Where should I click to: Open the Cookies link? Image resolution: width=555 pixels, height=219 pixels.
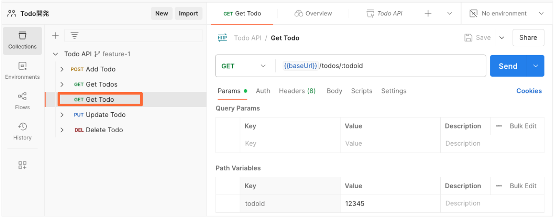pyautogui.click(x=529, y=91)
